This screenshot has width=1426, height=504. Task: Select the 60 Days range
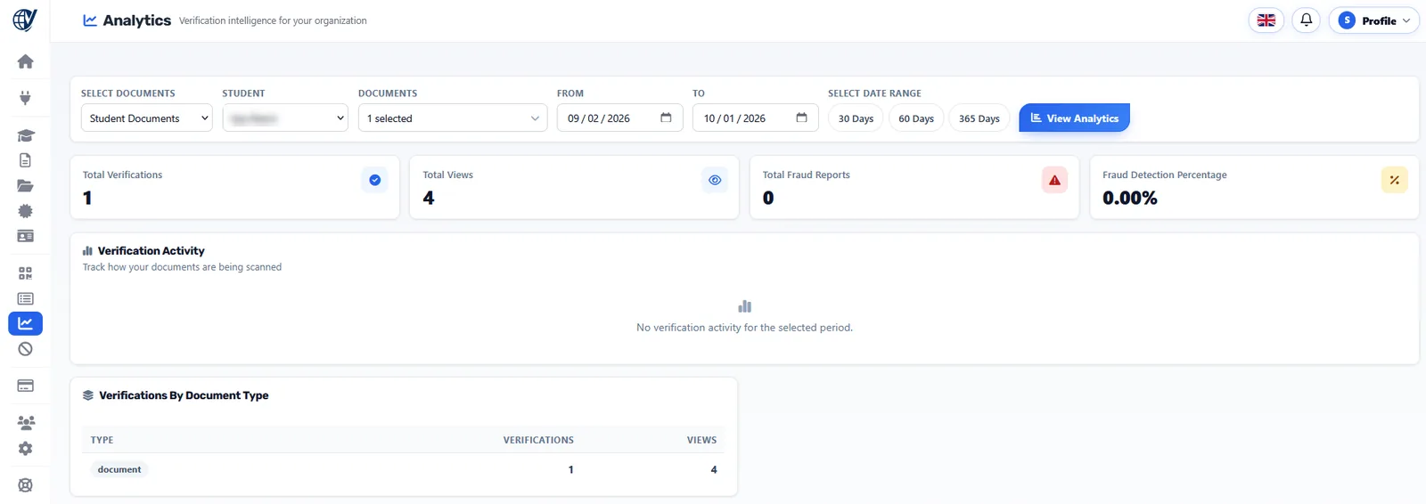[916, 118]
